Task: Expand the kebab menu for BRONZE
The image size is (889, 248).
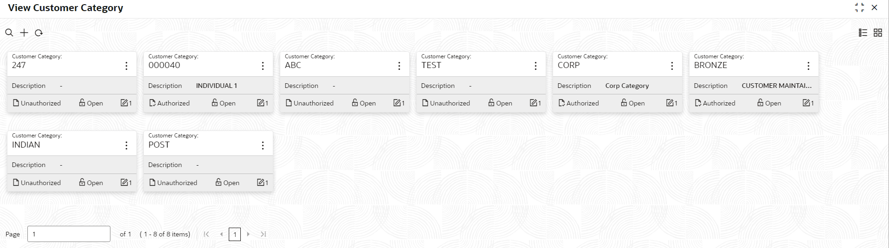Action: pos(808,66)
